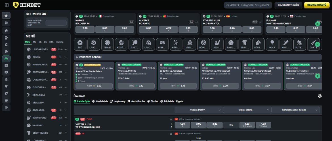Click the Tenisz icon in sports carousel
This screenshot has width=332, height=141.
[108, 44]
